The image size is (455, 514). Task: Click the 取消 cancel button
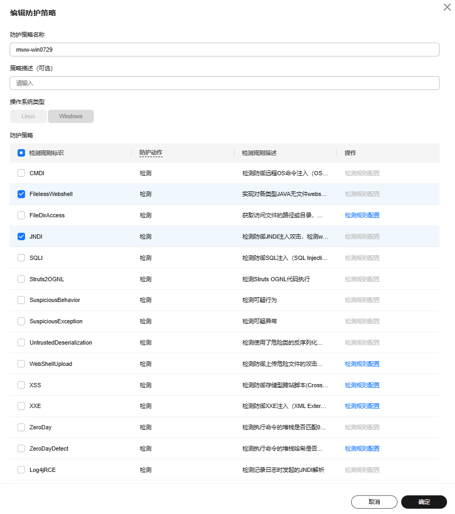click(374, 502)
